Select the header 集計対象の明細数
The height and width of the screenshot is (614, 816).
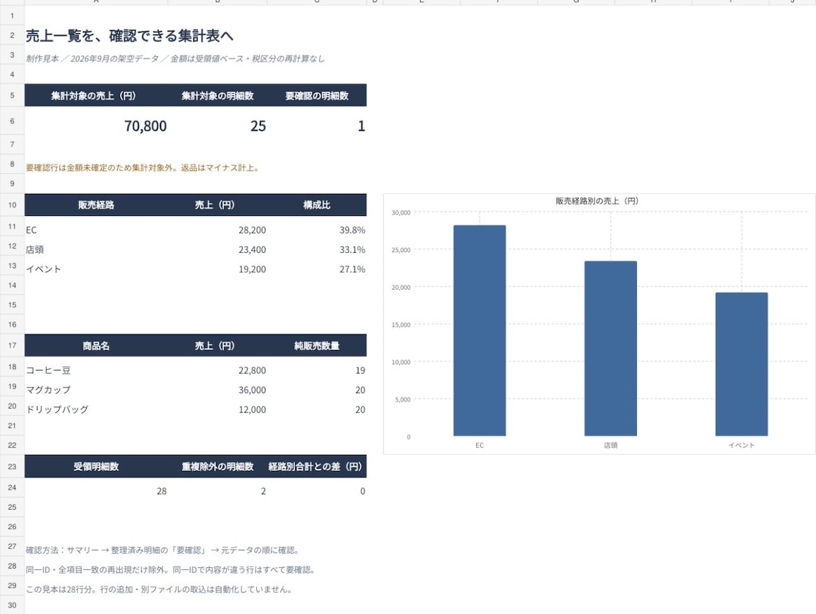point(217,96)
